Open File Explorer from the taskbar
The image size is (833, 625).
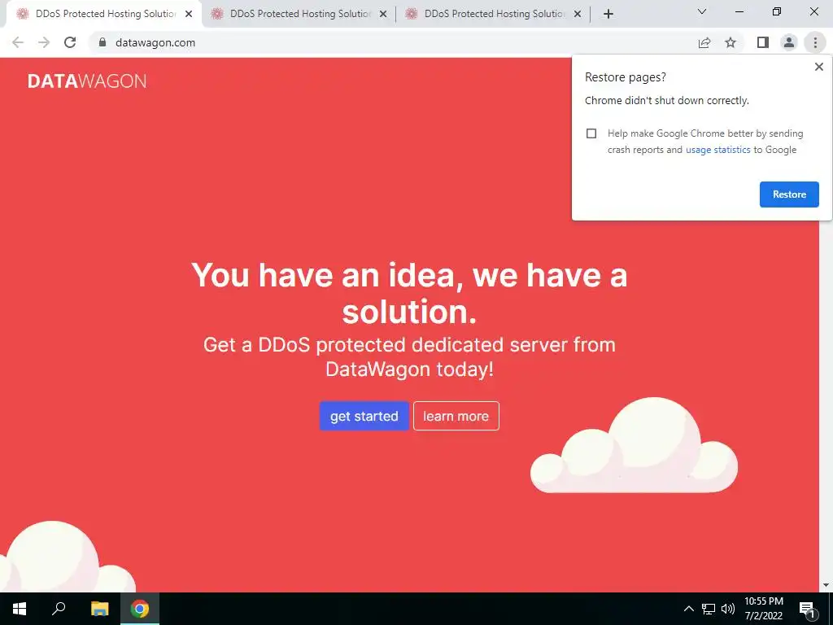99,609
